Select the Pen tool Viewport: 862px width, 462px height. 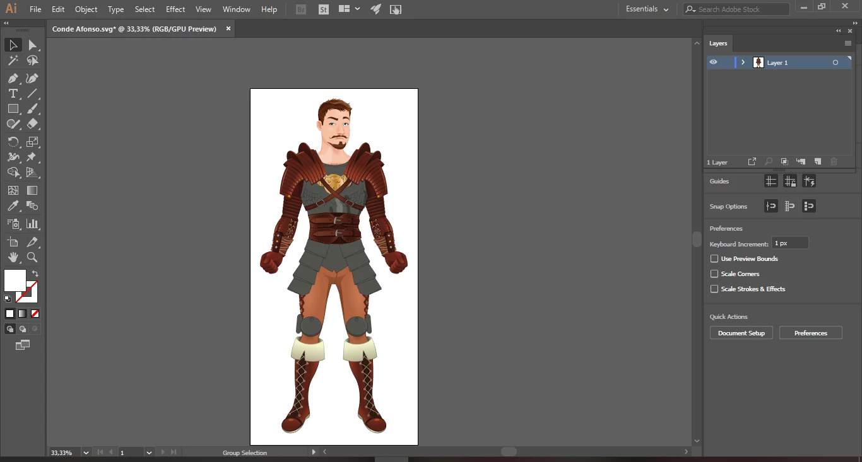[x=13, y=78]
